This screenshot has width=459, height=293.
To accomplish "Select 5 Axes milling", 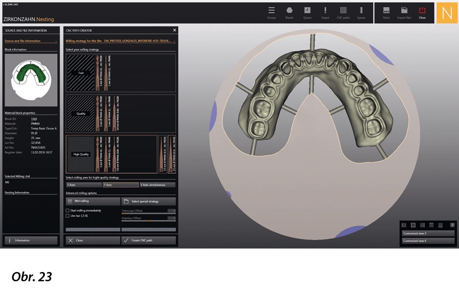I will [x=121, y=185].
